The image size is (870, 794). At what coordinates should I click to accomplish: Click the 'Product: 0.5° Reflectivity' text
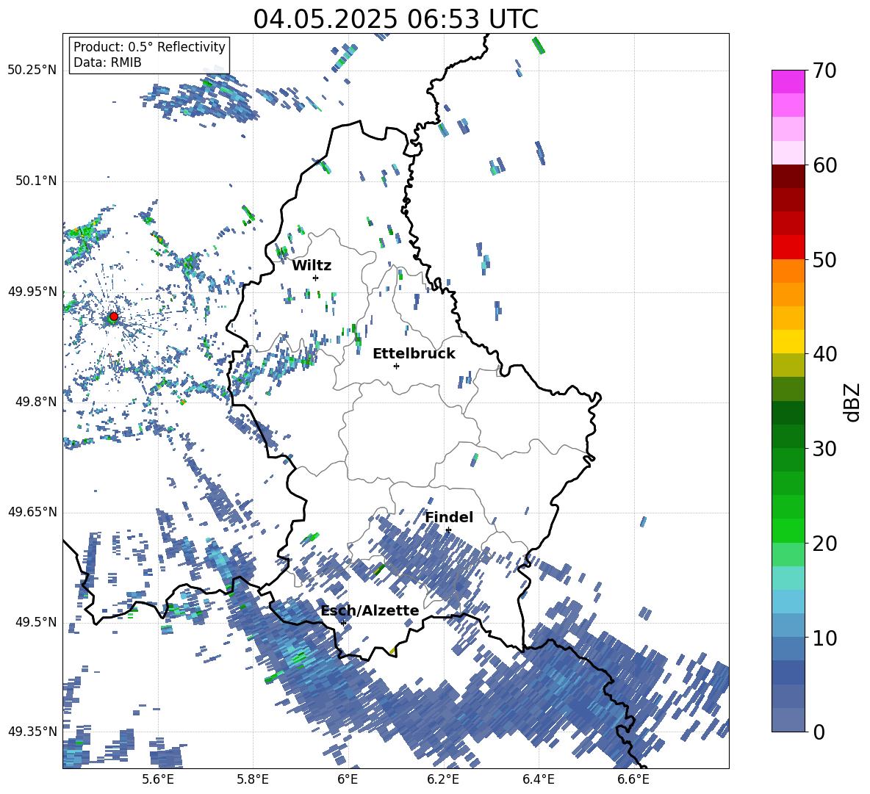pos(149,46)
